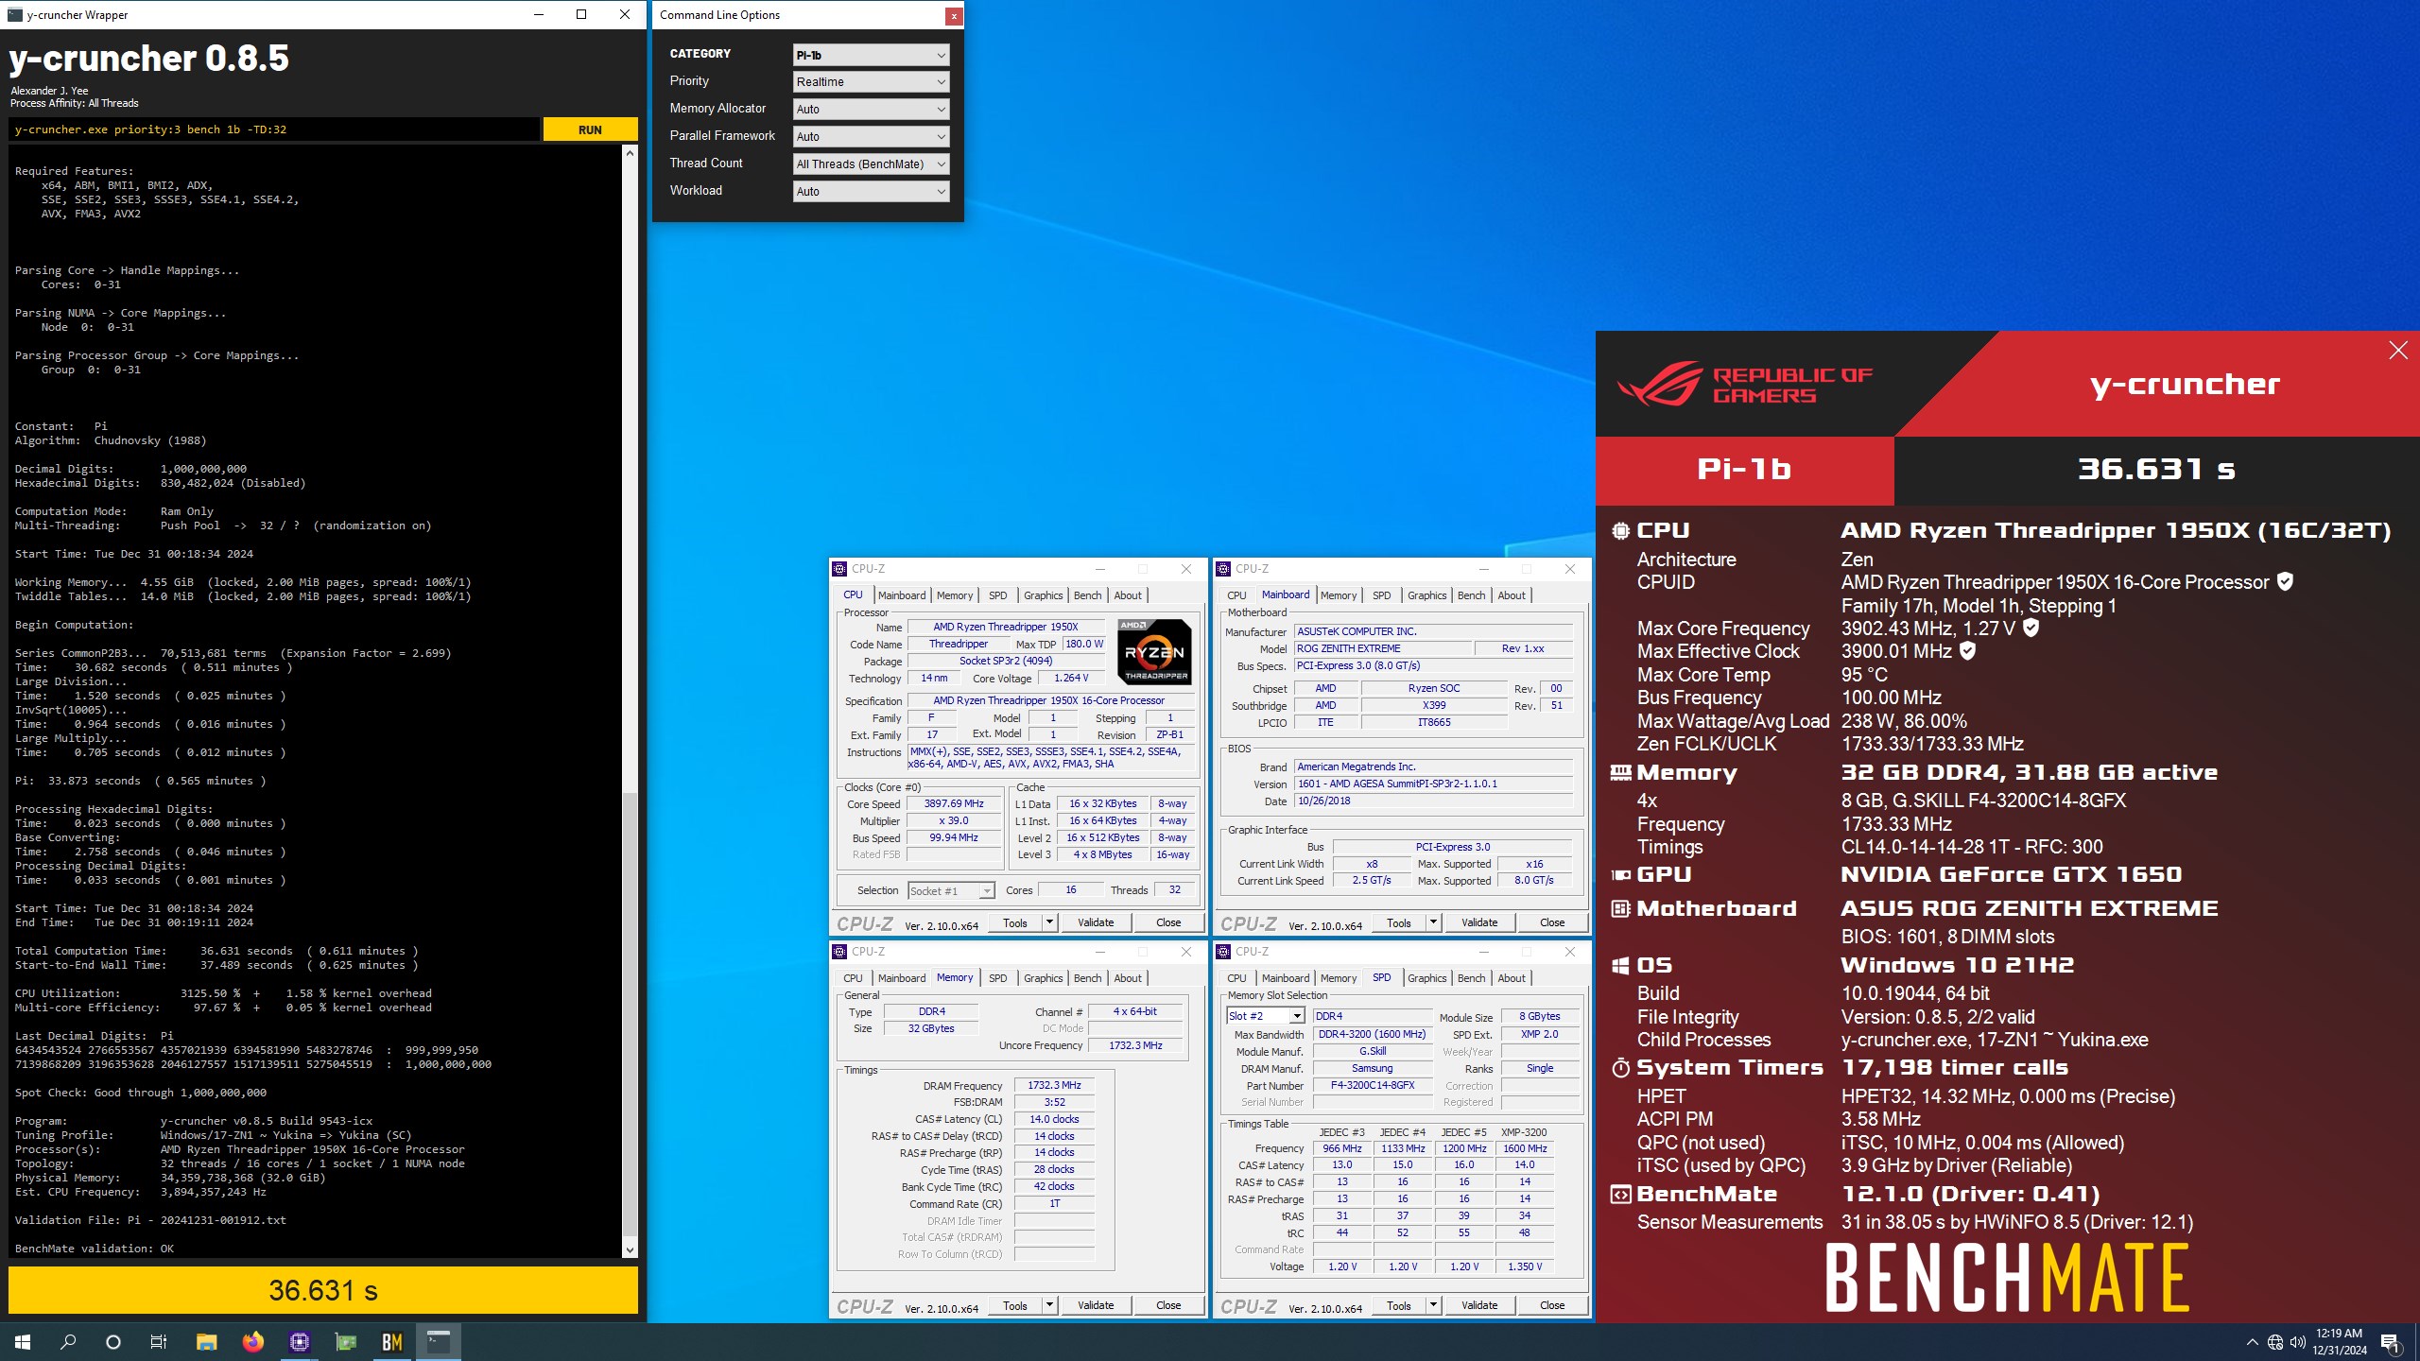Click the System Timers stopwatch icon

tap(1620, 1068)
